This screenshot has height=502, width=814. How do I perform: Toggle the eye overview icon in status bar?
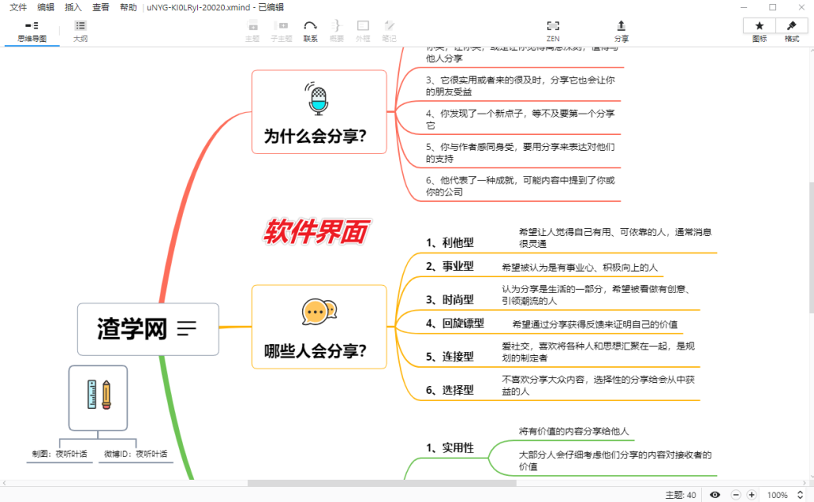[x=714, y=494]
